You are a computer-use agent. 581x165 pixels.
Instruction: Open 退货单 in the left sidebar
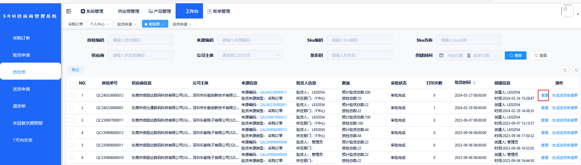click(x=19, y=106)
